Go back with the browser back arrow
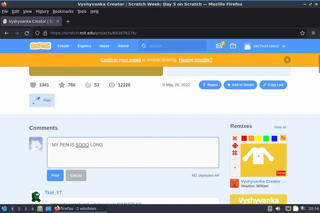320x213 pixels. click(x=7, y=33)
